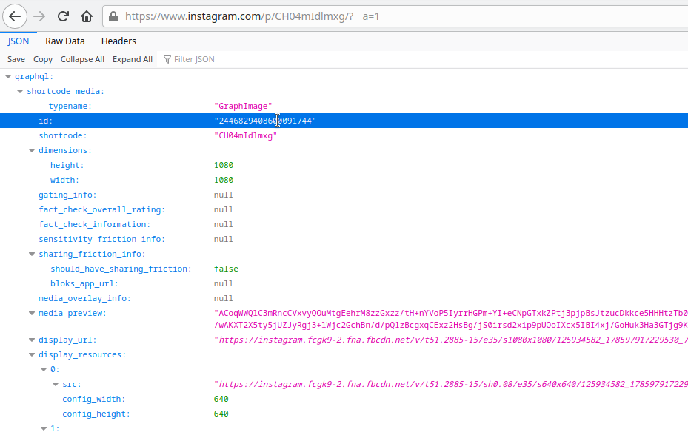Open the Headers tab

click(x=118, y=41)
